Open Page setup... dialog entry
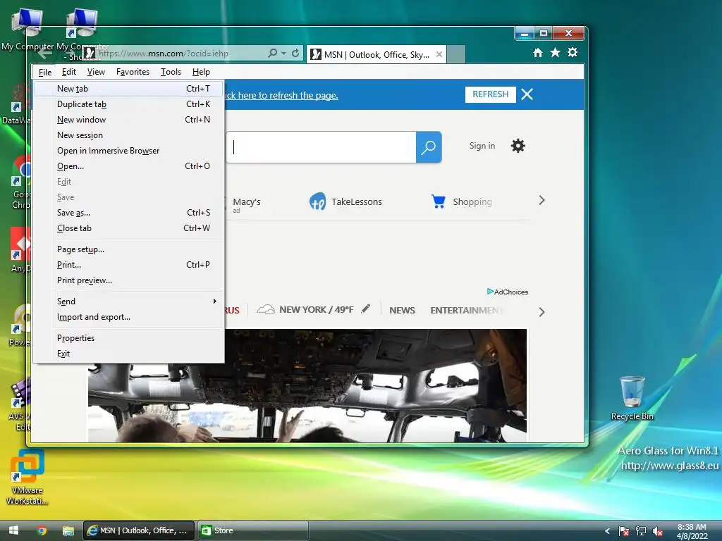Viewport: 722px width, 541px height. click(x=129, y=249)
